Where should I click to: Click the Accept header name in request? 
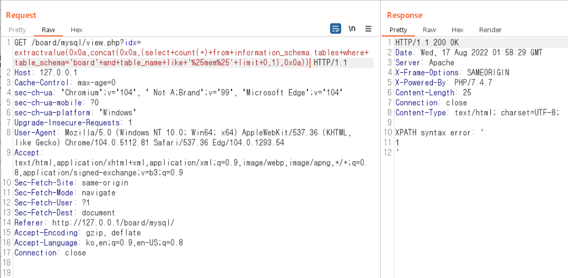(27, 153)
